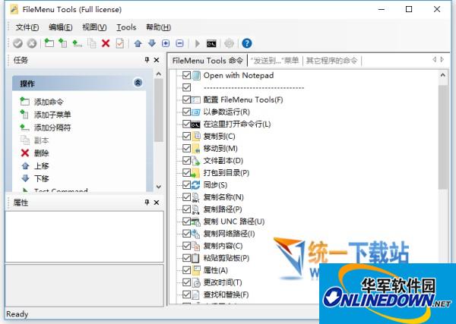
Task: Click the tab strip left scroll arrow
Action: pos(435,59)
